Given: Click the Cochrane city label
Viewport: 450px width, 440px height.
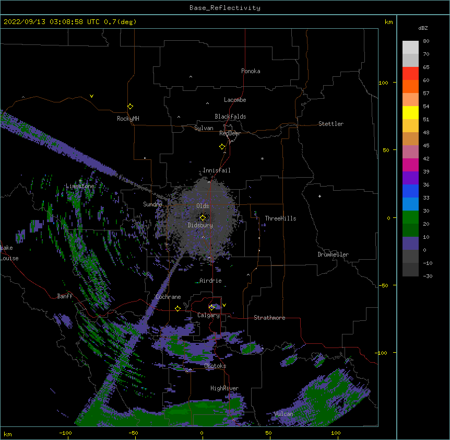Looking at the screenshot, I should point(168,297).
